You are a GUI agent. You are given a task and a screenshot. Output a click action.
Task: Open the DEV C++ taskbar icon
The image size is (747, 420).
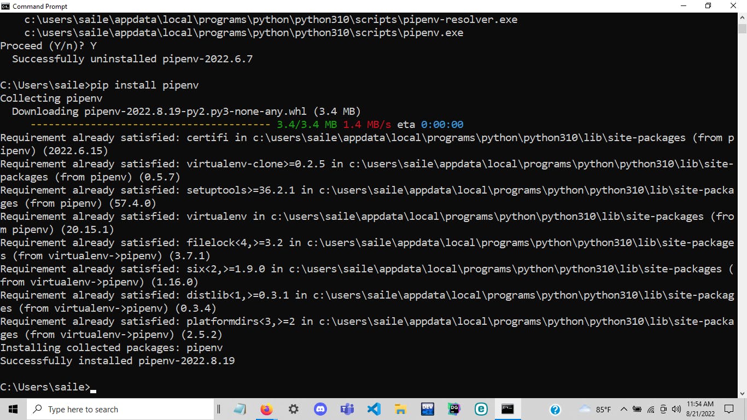click(x=427, y=409)
